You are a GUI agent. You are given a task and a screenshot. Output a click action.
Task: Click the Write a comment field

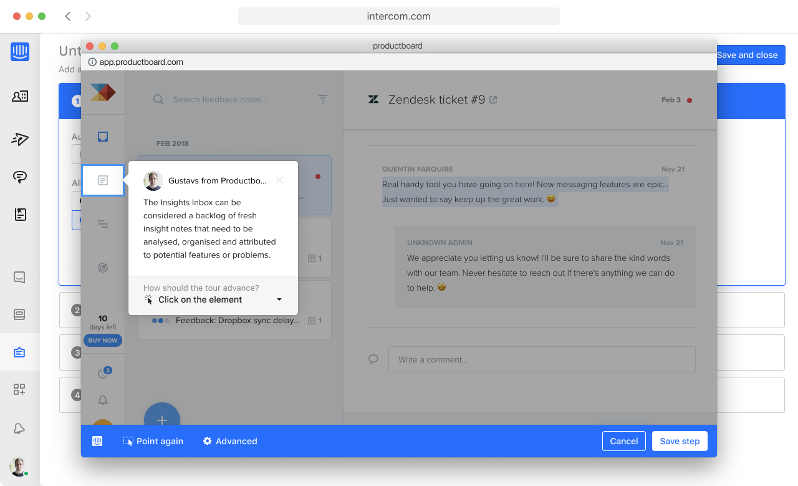(x=542, y=359)
